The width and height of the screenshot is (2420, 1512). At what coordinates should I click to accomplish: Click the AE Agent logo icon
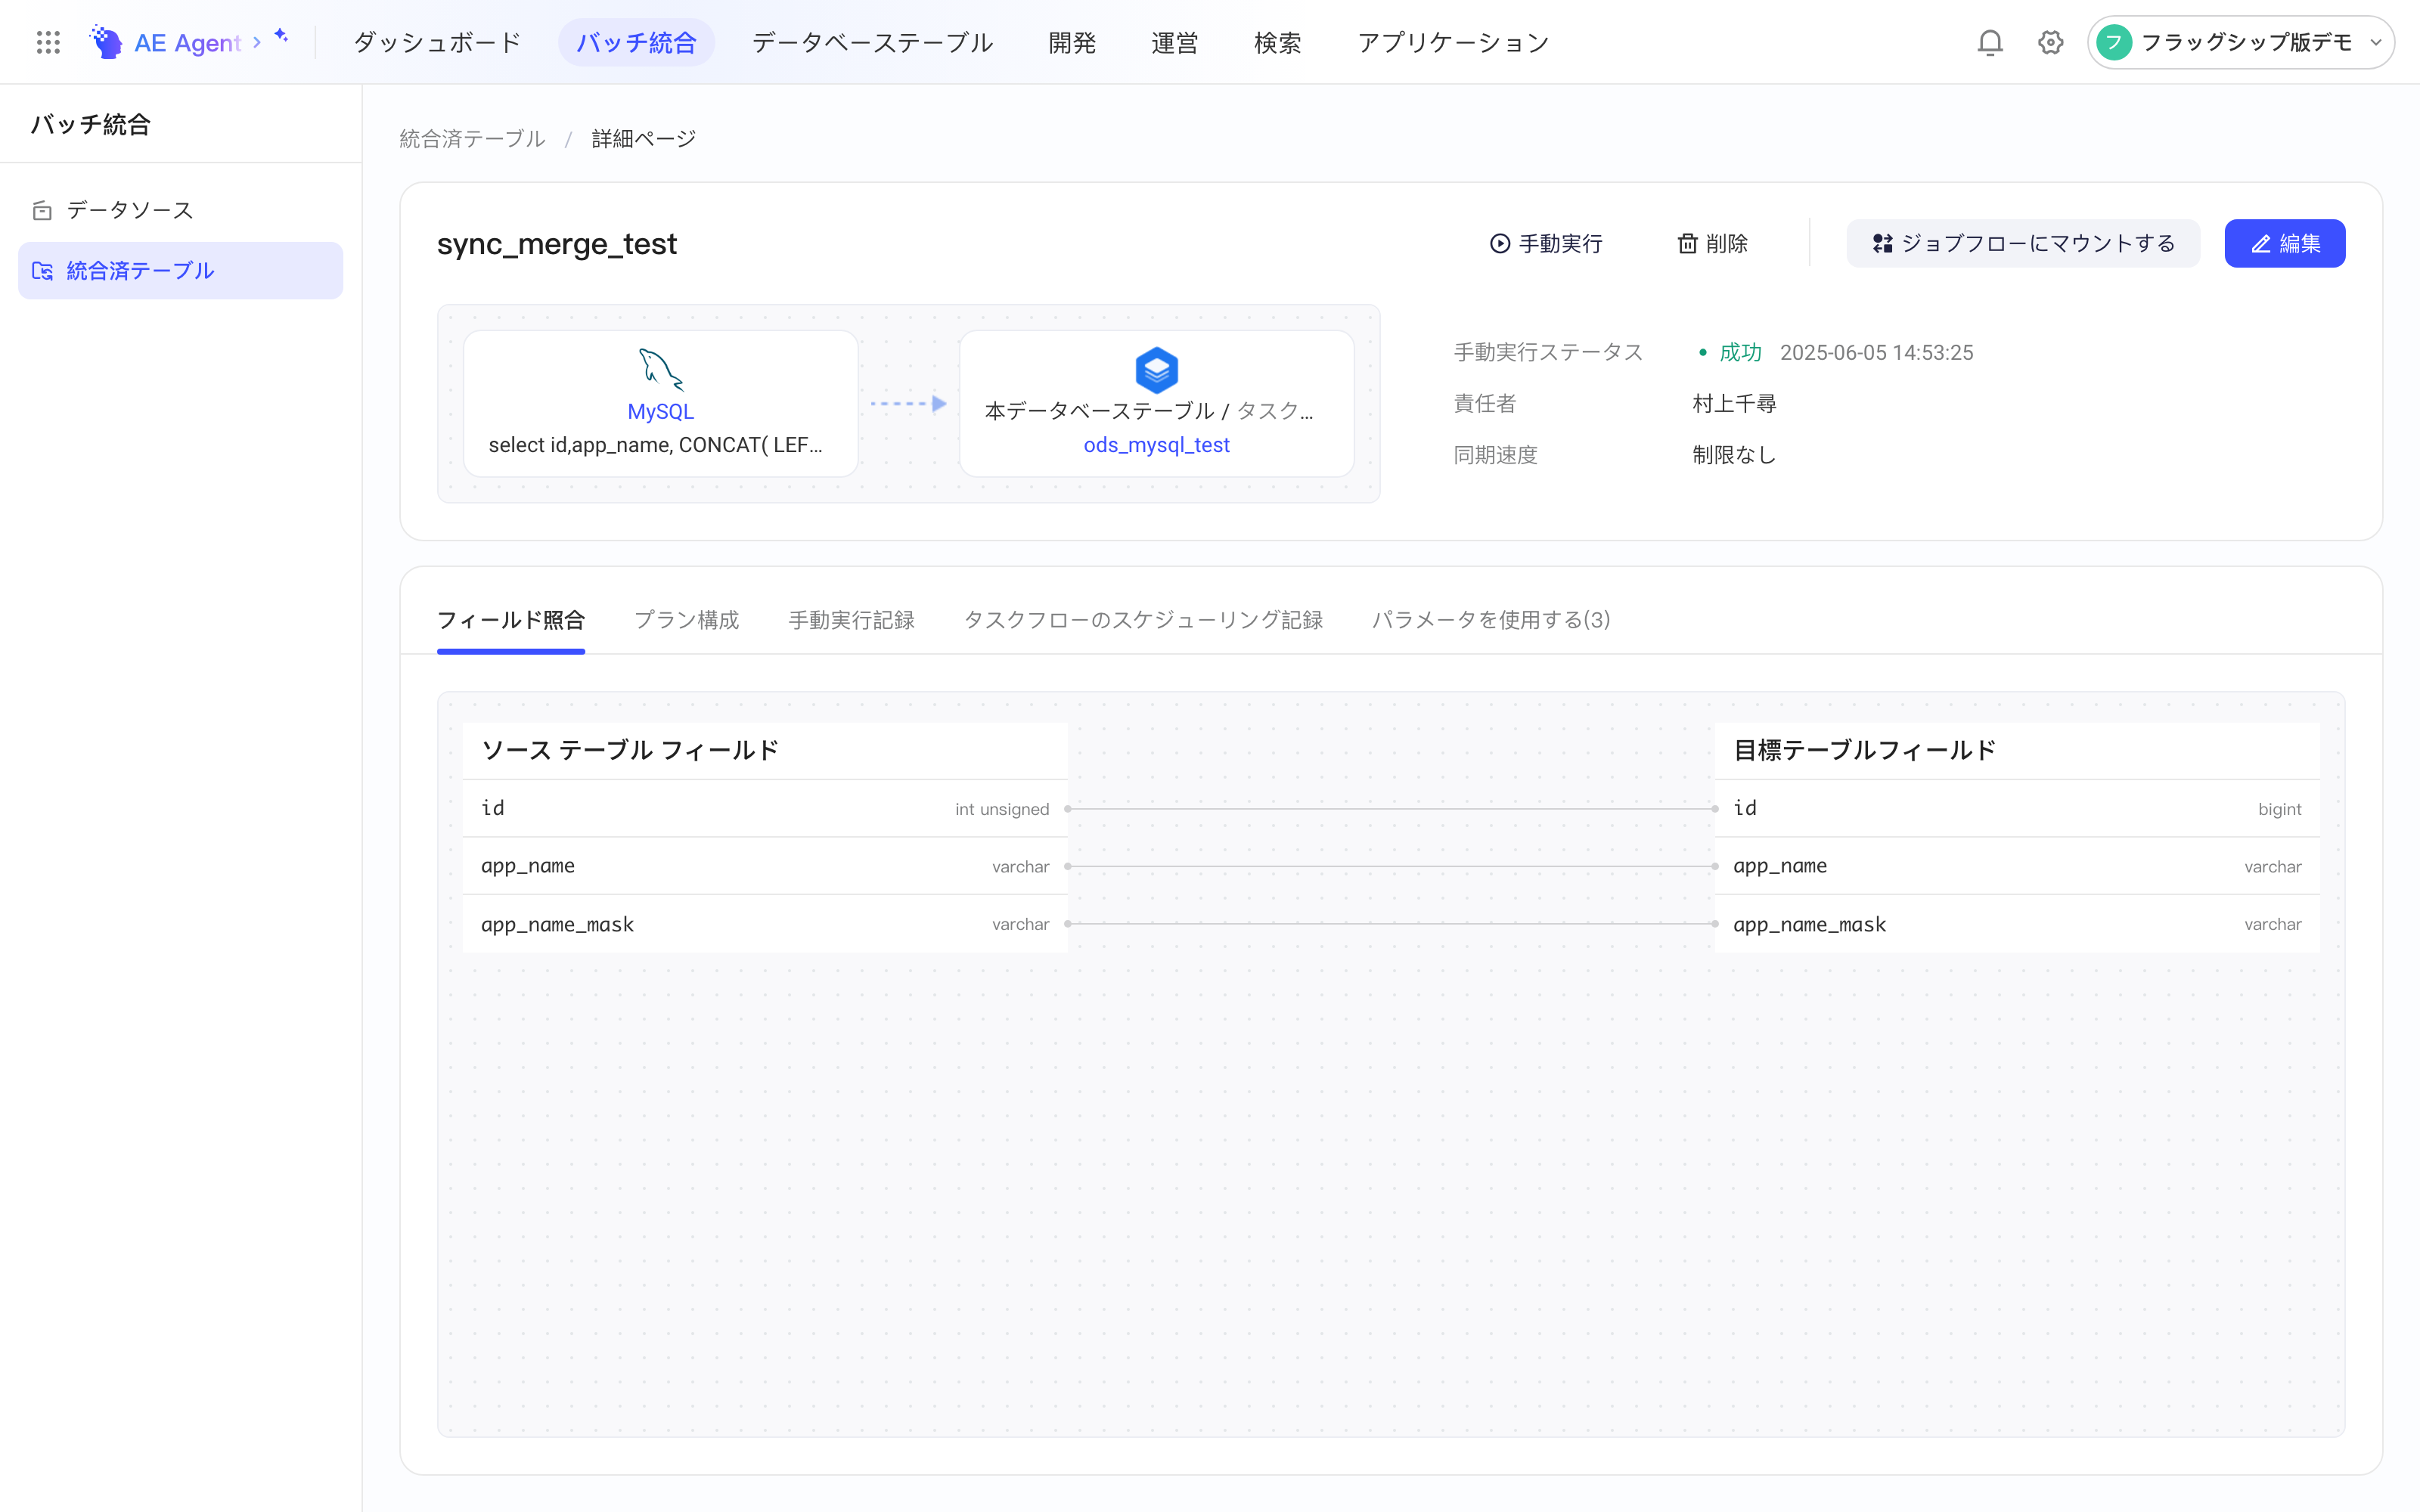point(106,42)
